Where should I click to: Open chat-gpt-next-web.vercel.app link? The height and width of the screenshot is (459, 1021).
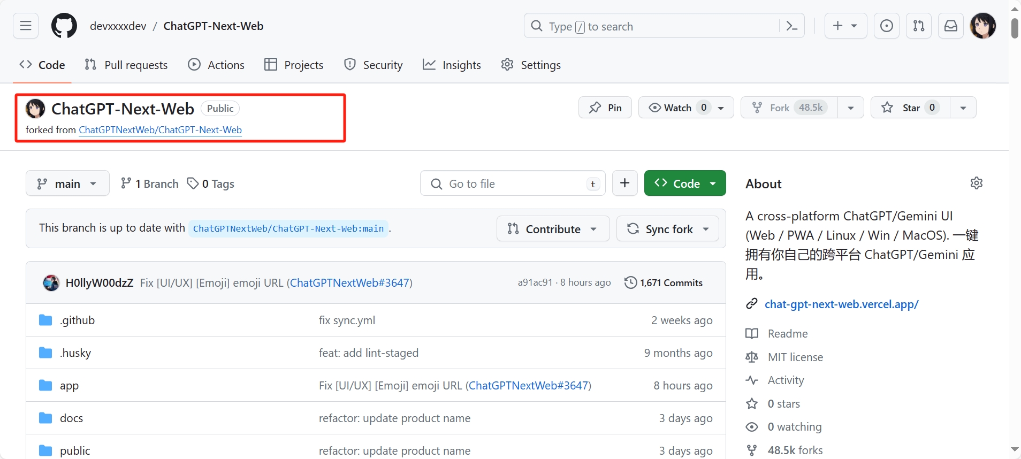click(841, 304)
